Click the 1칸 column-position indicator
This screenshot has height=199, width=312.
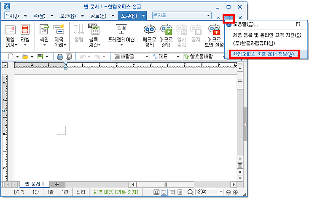click(65, 192)
